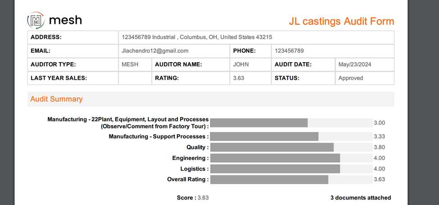Click the MESH auditor type value
The width and height of the screenshot is (439, 205).
pos(130,64)
